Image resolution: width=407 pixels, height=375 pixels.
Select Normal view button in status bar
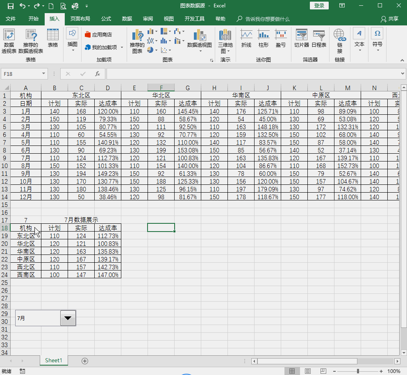point(292,371)
